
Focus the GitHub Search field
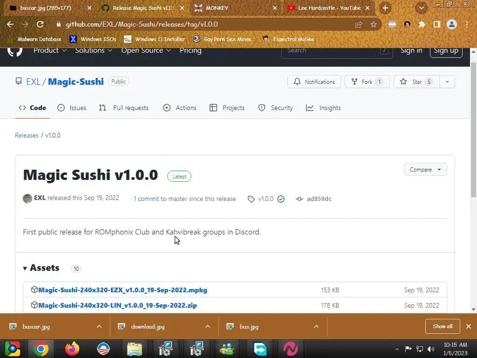tap(337, 51)
